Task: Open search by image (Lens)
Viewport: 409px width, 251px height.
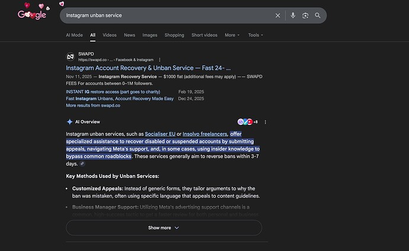Action: click(x=305, y=15)
